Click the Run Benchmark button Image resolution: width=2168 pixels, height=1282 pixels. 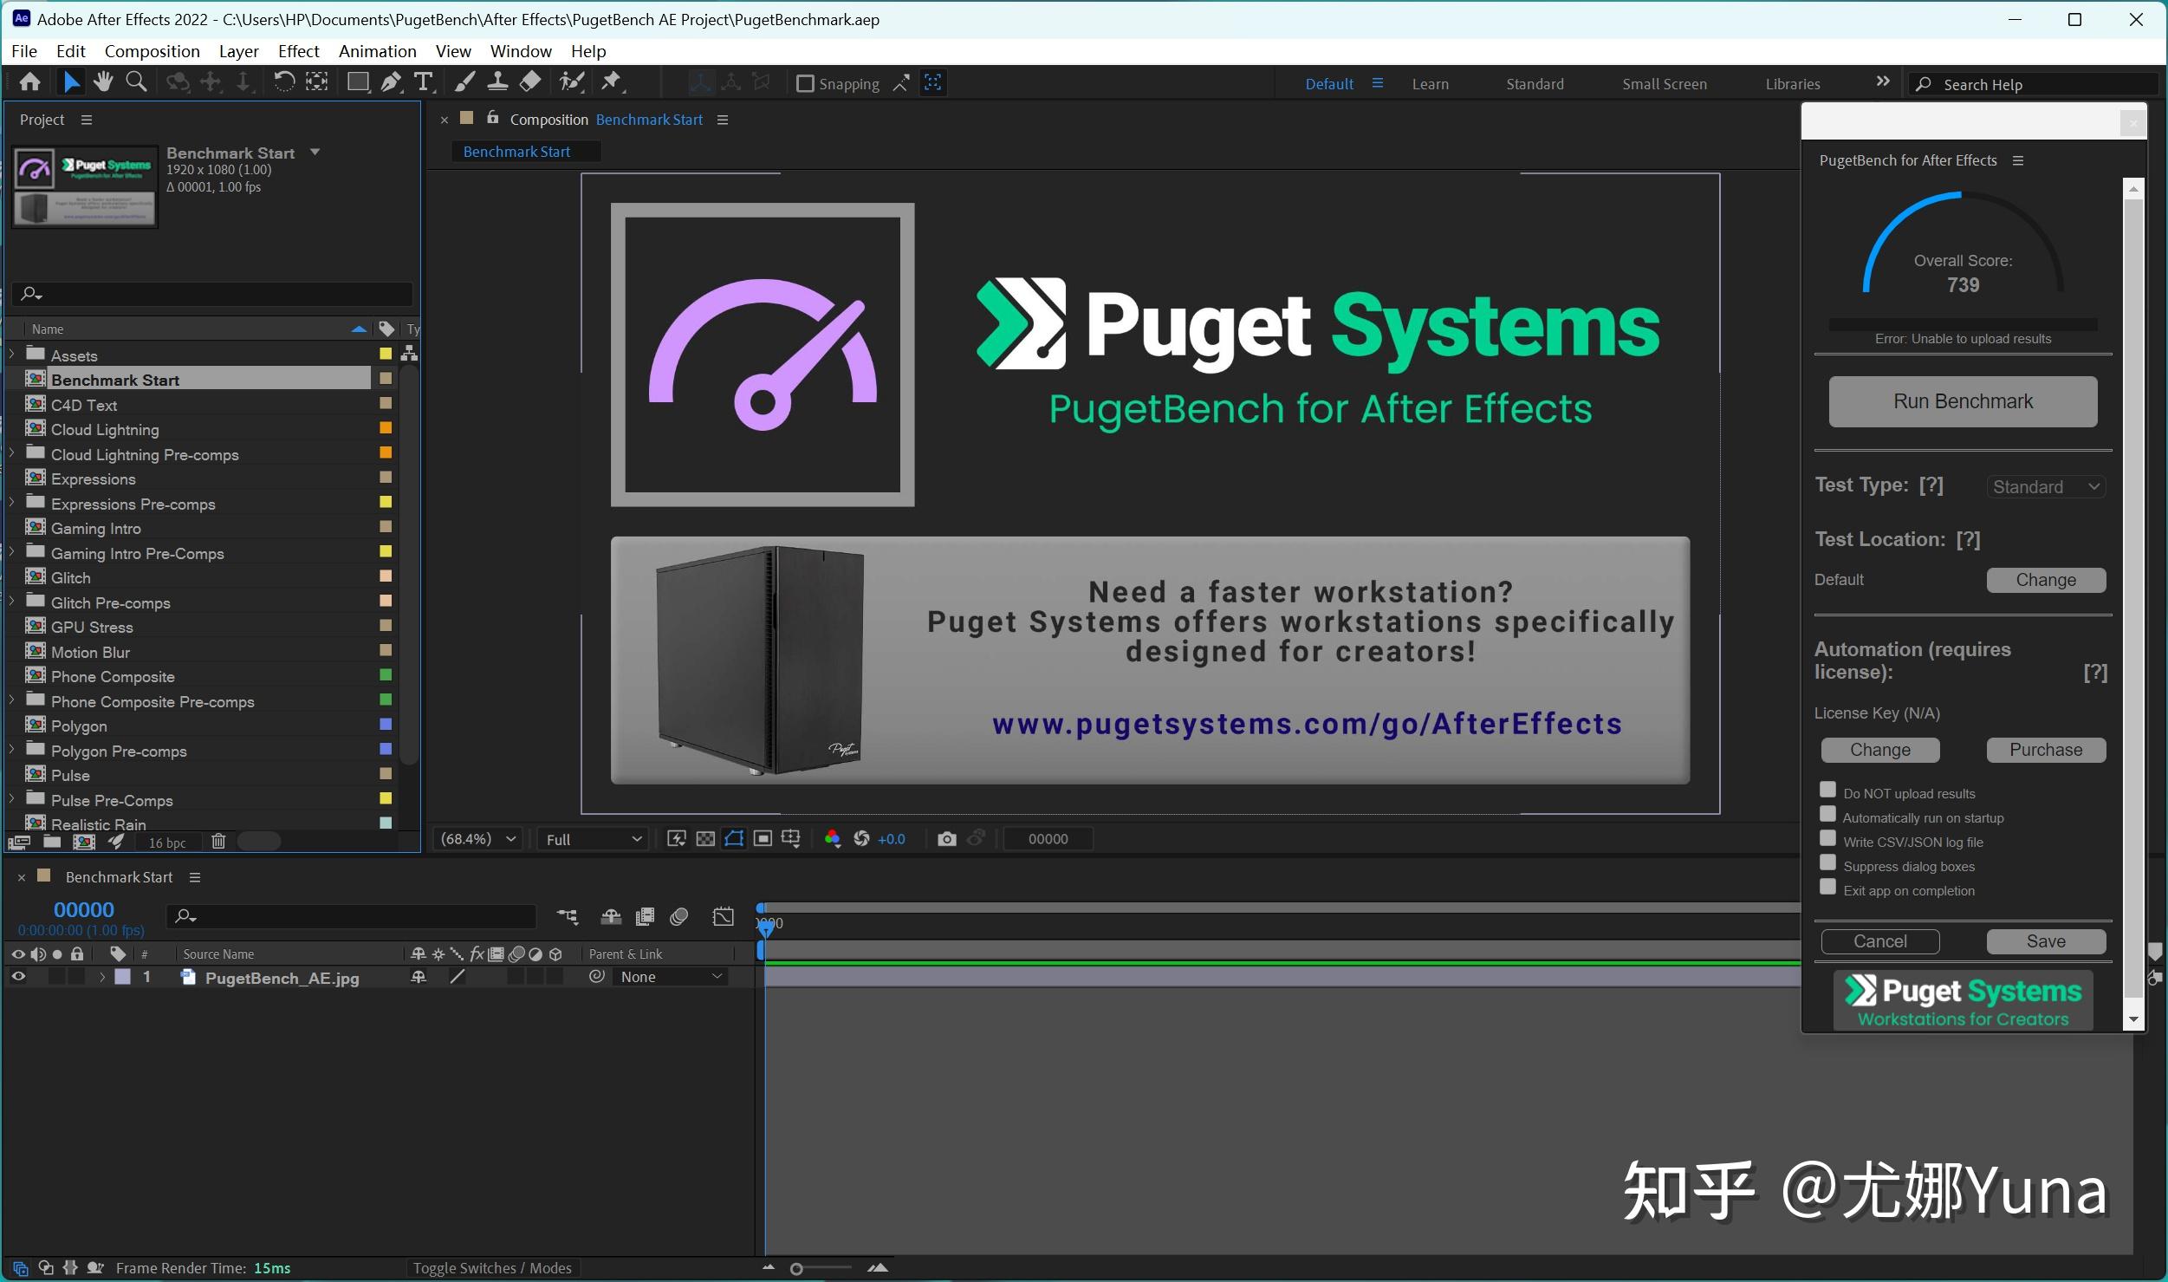coord(1963,401)
